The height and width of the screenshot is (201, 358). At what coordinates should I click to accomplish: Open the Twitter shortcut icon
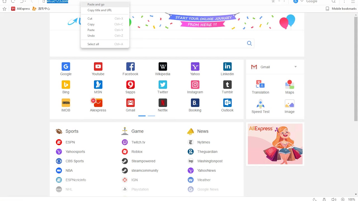163,85
